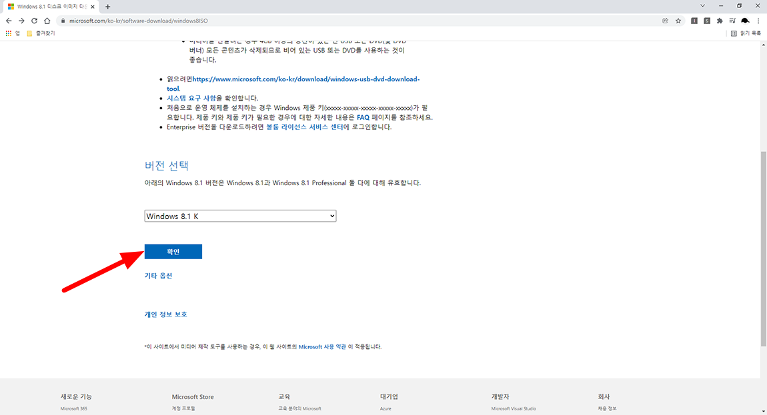767x415 pixels.
Task: Open the browser home page
Action: coord(47,21)
